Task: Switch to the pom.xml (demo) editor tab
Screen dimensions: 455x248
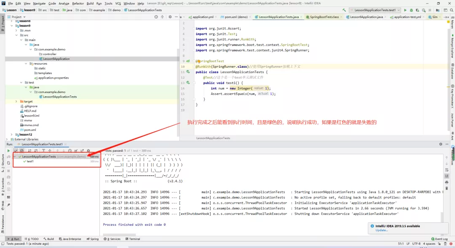Action: tap(236, 17)
